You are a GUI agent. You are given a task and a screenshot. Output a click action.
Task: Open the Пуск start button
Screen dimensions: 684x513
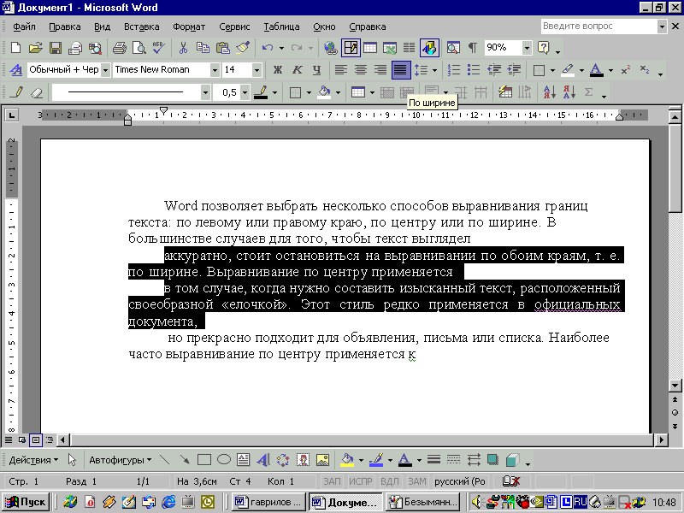26,502
